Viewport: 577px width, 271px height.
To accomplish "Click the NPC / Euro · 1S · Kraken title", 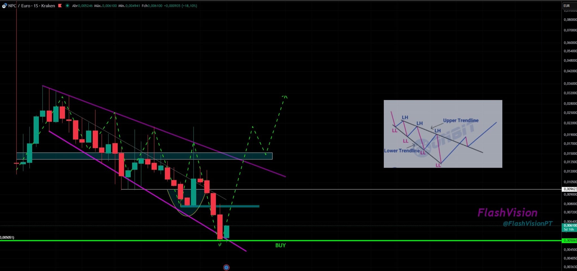I will pyautogui.click(x=32, y=6).
